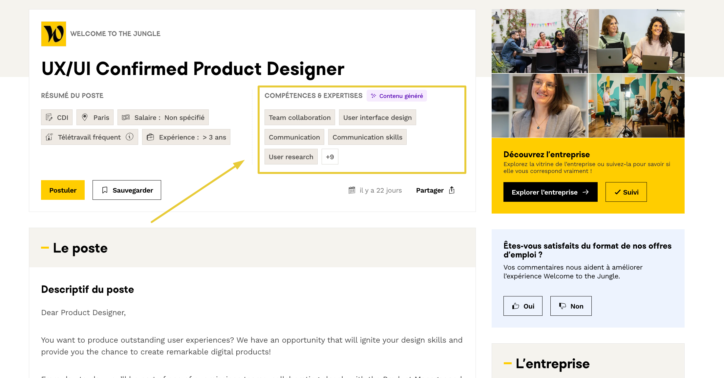Click the thumbs up icon
The height and width of the screenshot is (378, 724).
[516, 306]
